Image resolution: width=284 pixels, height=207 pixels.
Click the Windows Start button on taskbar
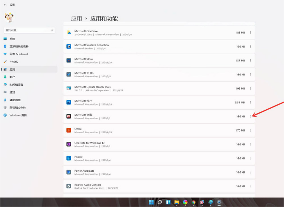click(151, 202)
